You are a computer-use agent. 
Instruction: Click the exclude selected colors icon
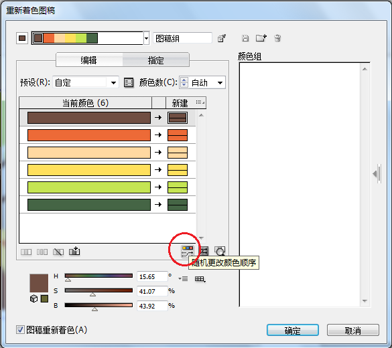[58, 252]
